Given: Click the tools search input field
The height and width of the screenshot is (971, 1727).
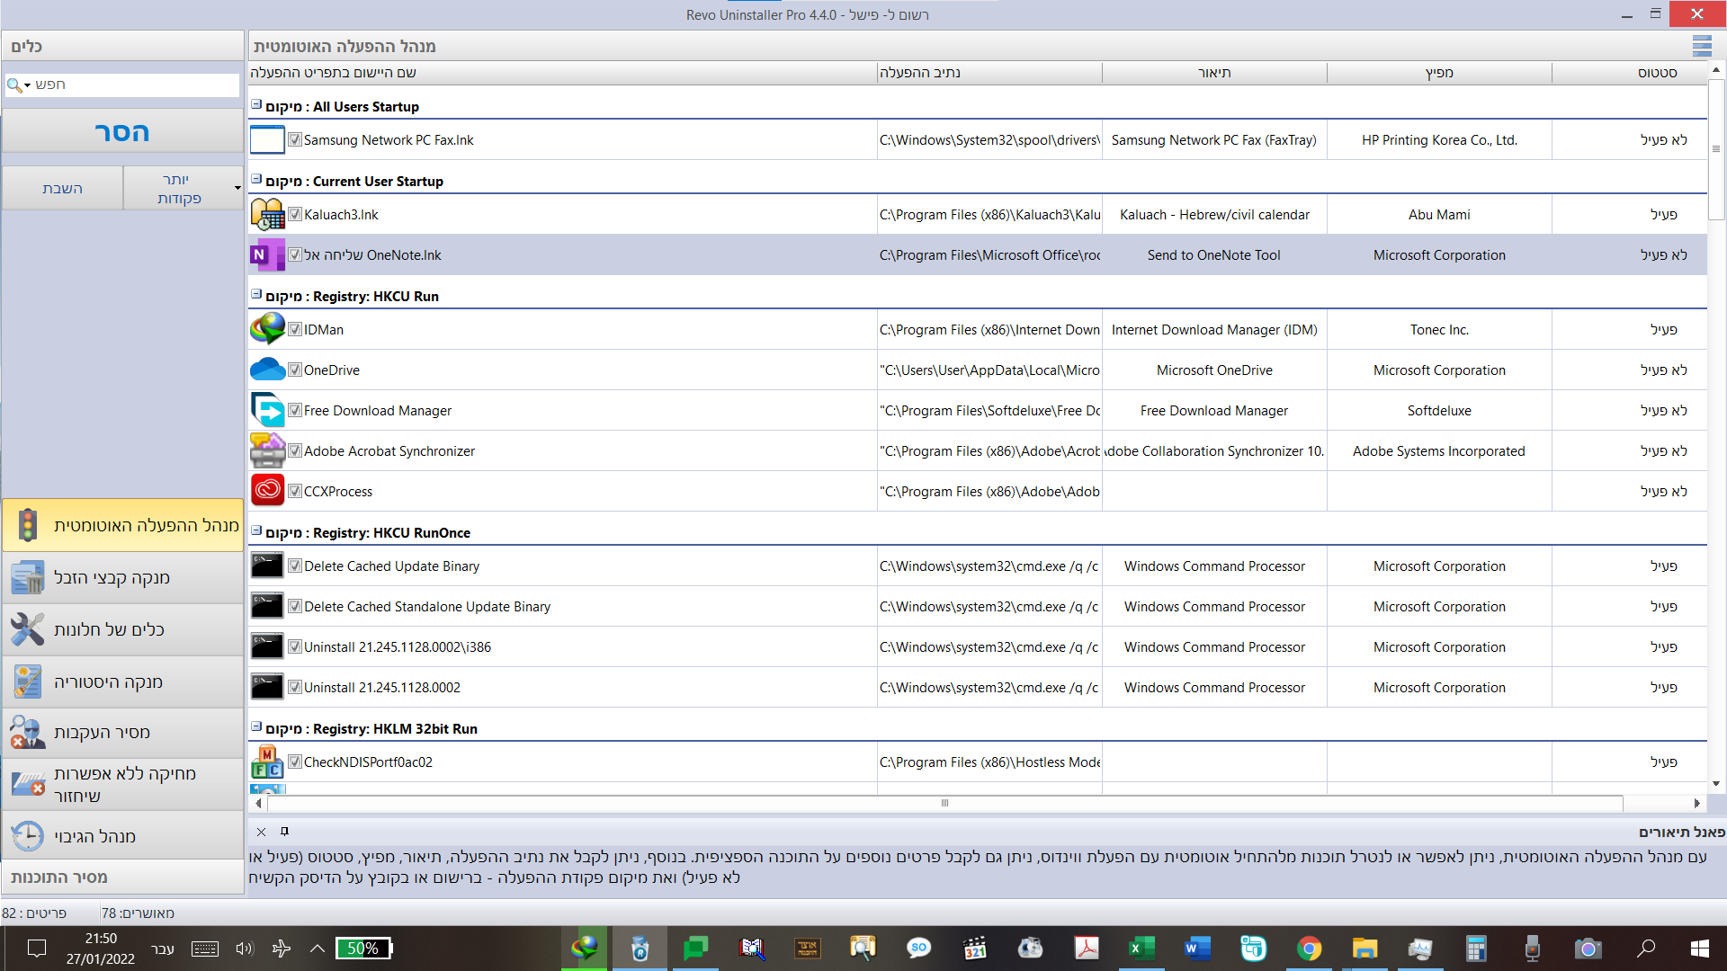Looking at the screenshot, I should (x=135, y=85).
